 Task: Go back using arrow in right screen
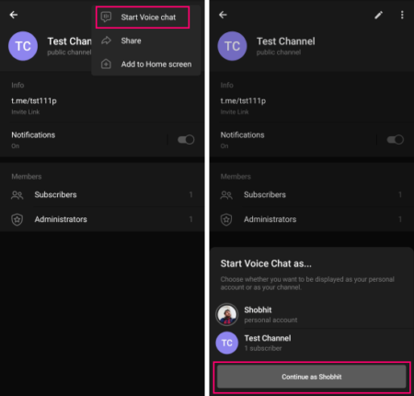(223, 15)
